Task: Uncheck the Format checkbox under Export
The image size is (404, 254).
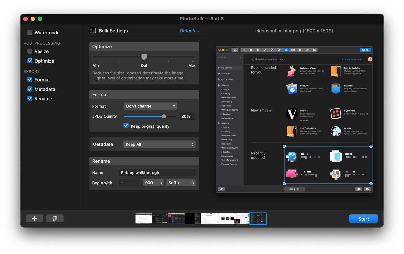Action: (30, 79)
